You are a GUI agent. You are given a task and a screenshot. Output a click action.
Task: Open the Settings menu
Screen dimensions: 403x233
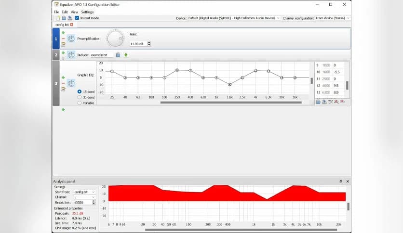pyautogui.click(x=87, y=12)
